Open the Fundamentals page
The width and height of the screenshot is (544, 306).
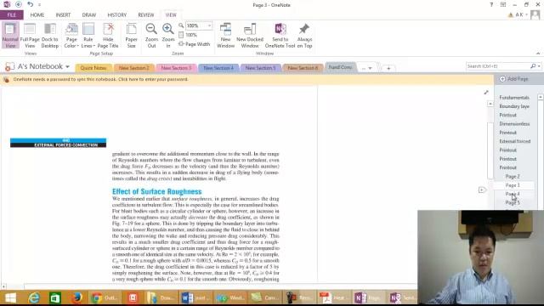pyautogui.click(x=514, y=98)
